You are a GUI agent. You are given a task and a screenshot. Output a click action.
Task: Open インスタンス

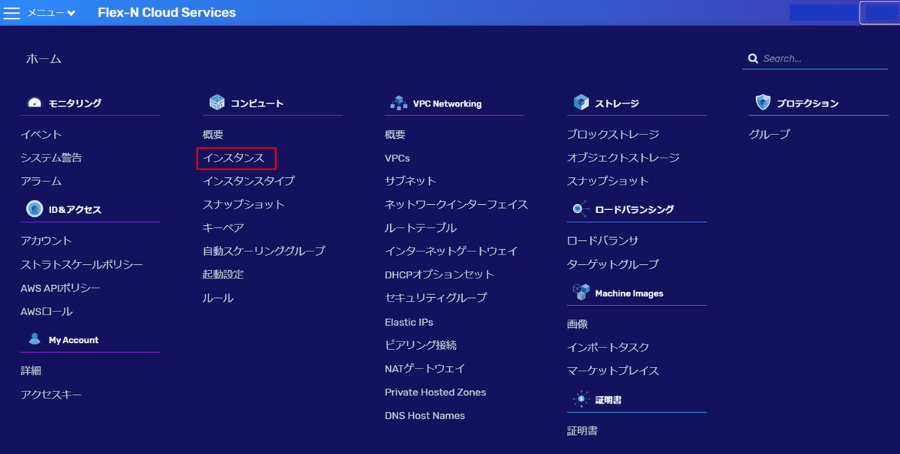coord(233,158)
